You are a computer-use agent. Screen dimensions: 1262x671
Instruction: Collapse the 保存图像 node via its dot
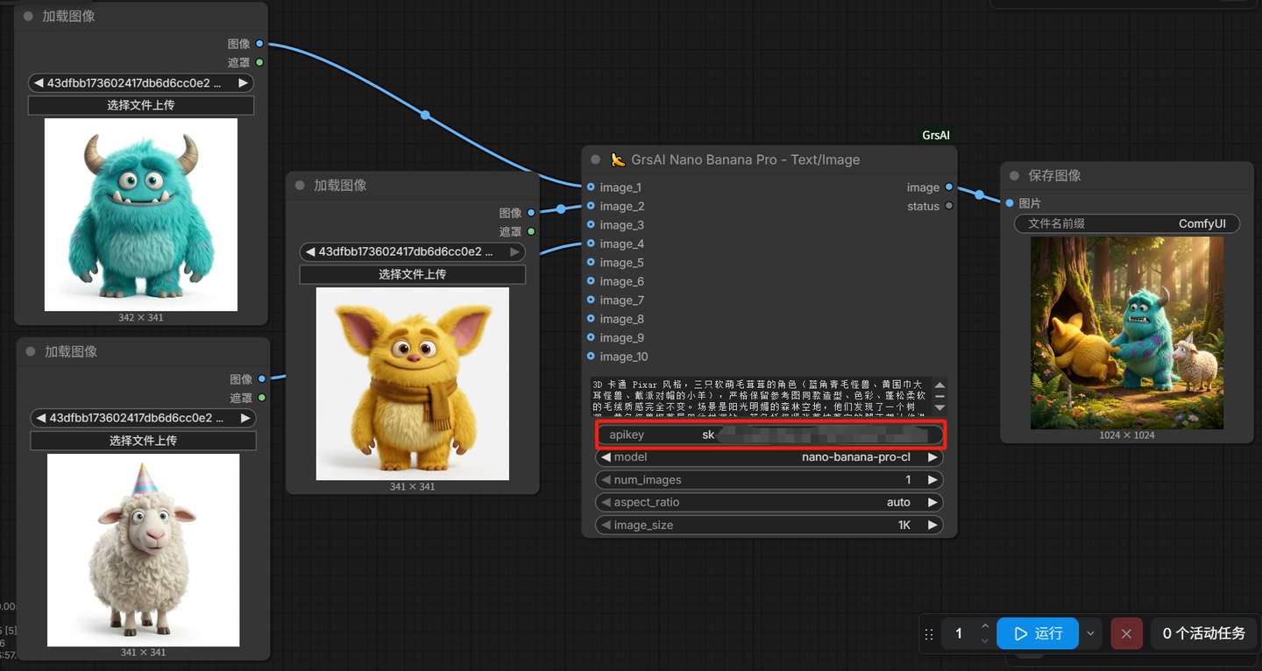[1015, 176]
